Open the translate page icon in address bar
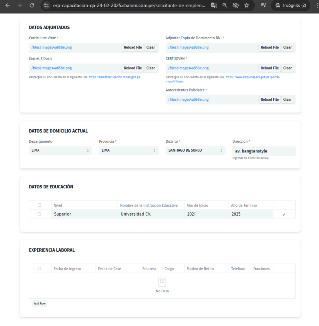 (214, 6)
